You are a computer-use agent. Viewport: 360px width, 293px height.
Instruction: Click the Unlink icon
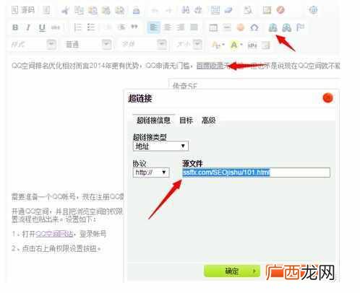click(286, 27)
